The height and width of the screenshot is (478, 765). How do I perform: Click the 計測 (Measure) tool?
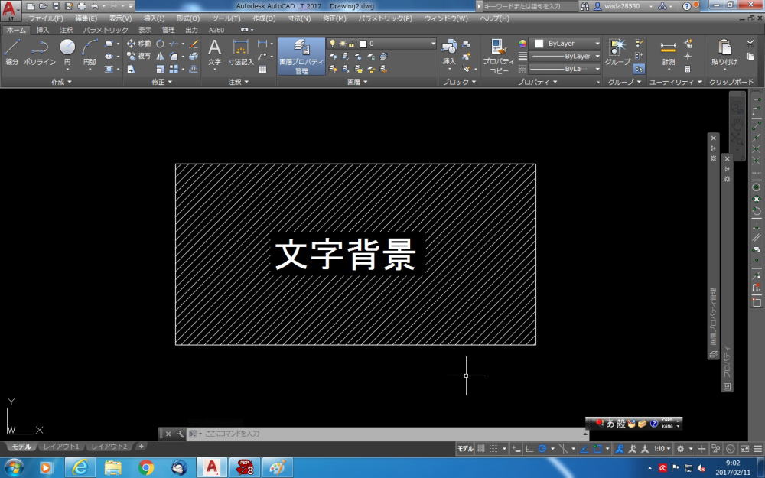(x=669, y=52)
